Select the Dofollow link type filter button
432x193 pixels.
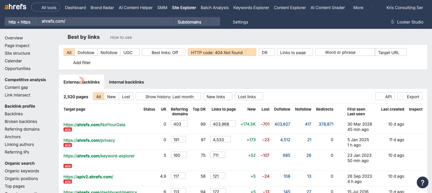click(86, 52)
